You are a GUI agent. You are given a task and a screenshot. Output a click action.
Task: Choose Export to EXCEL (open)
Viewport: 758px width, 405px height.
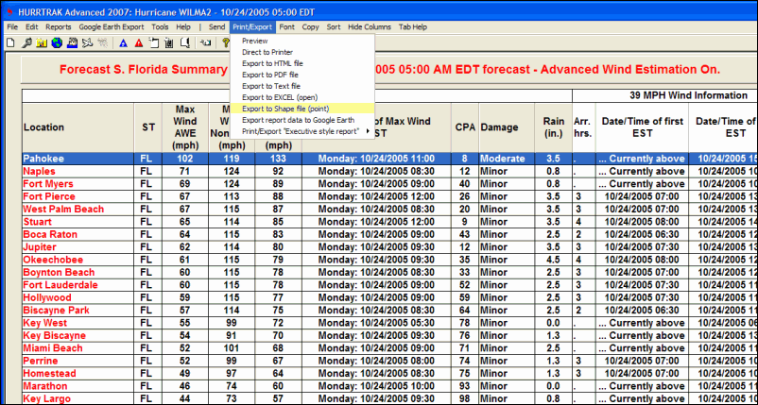click(280, 97)
